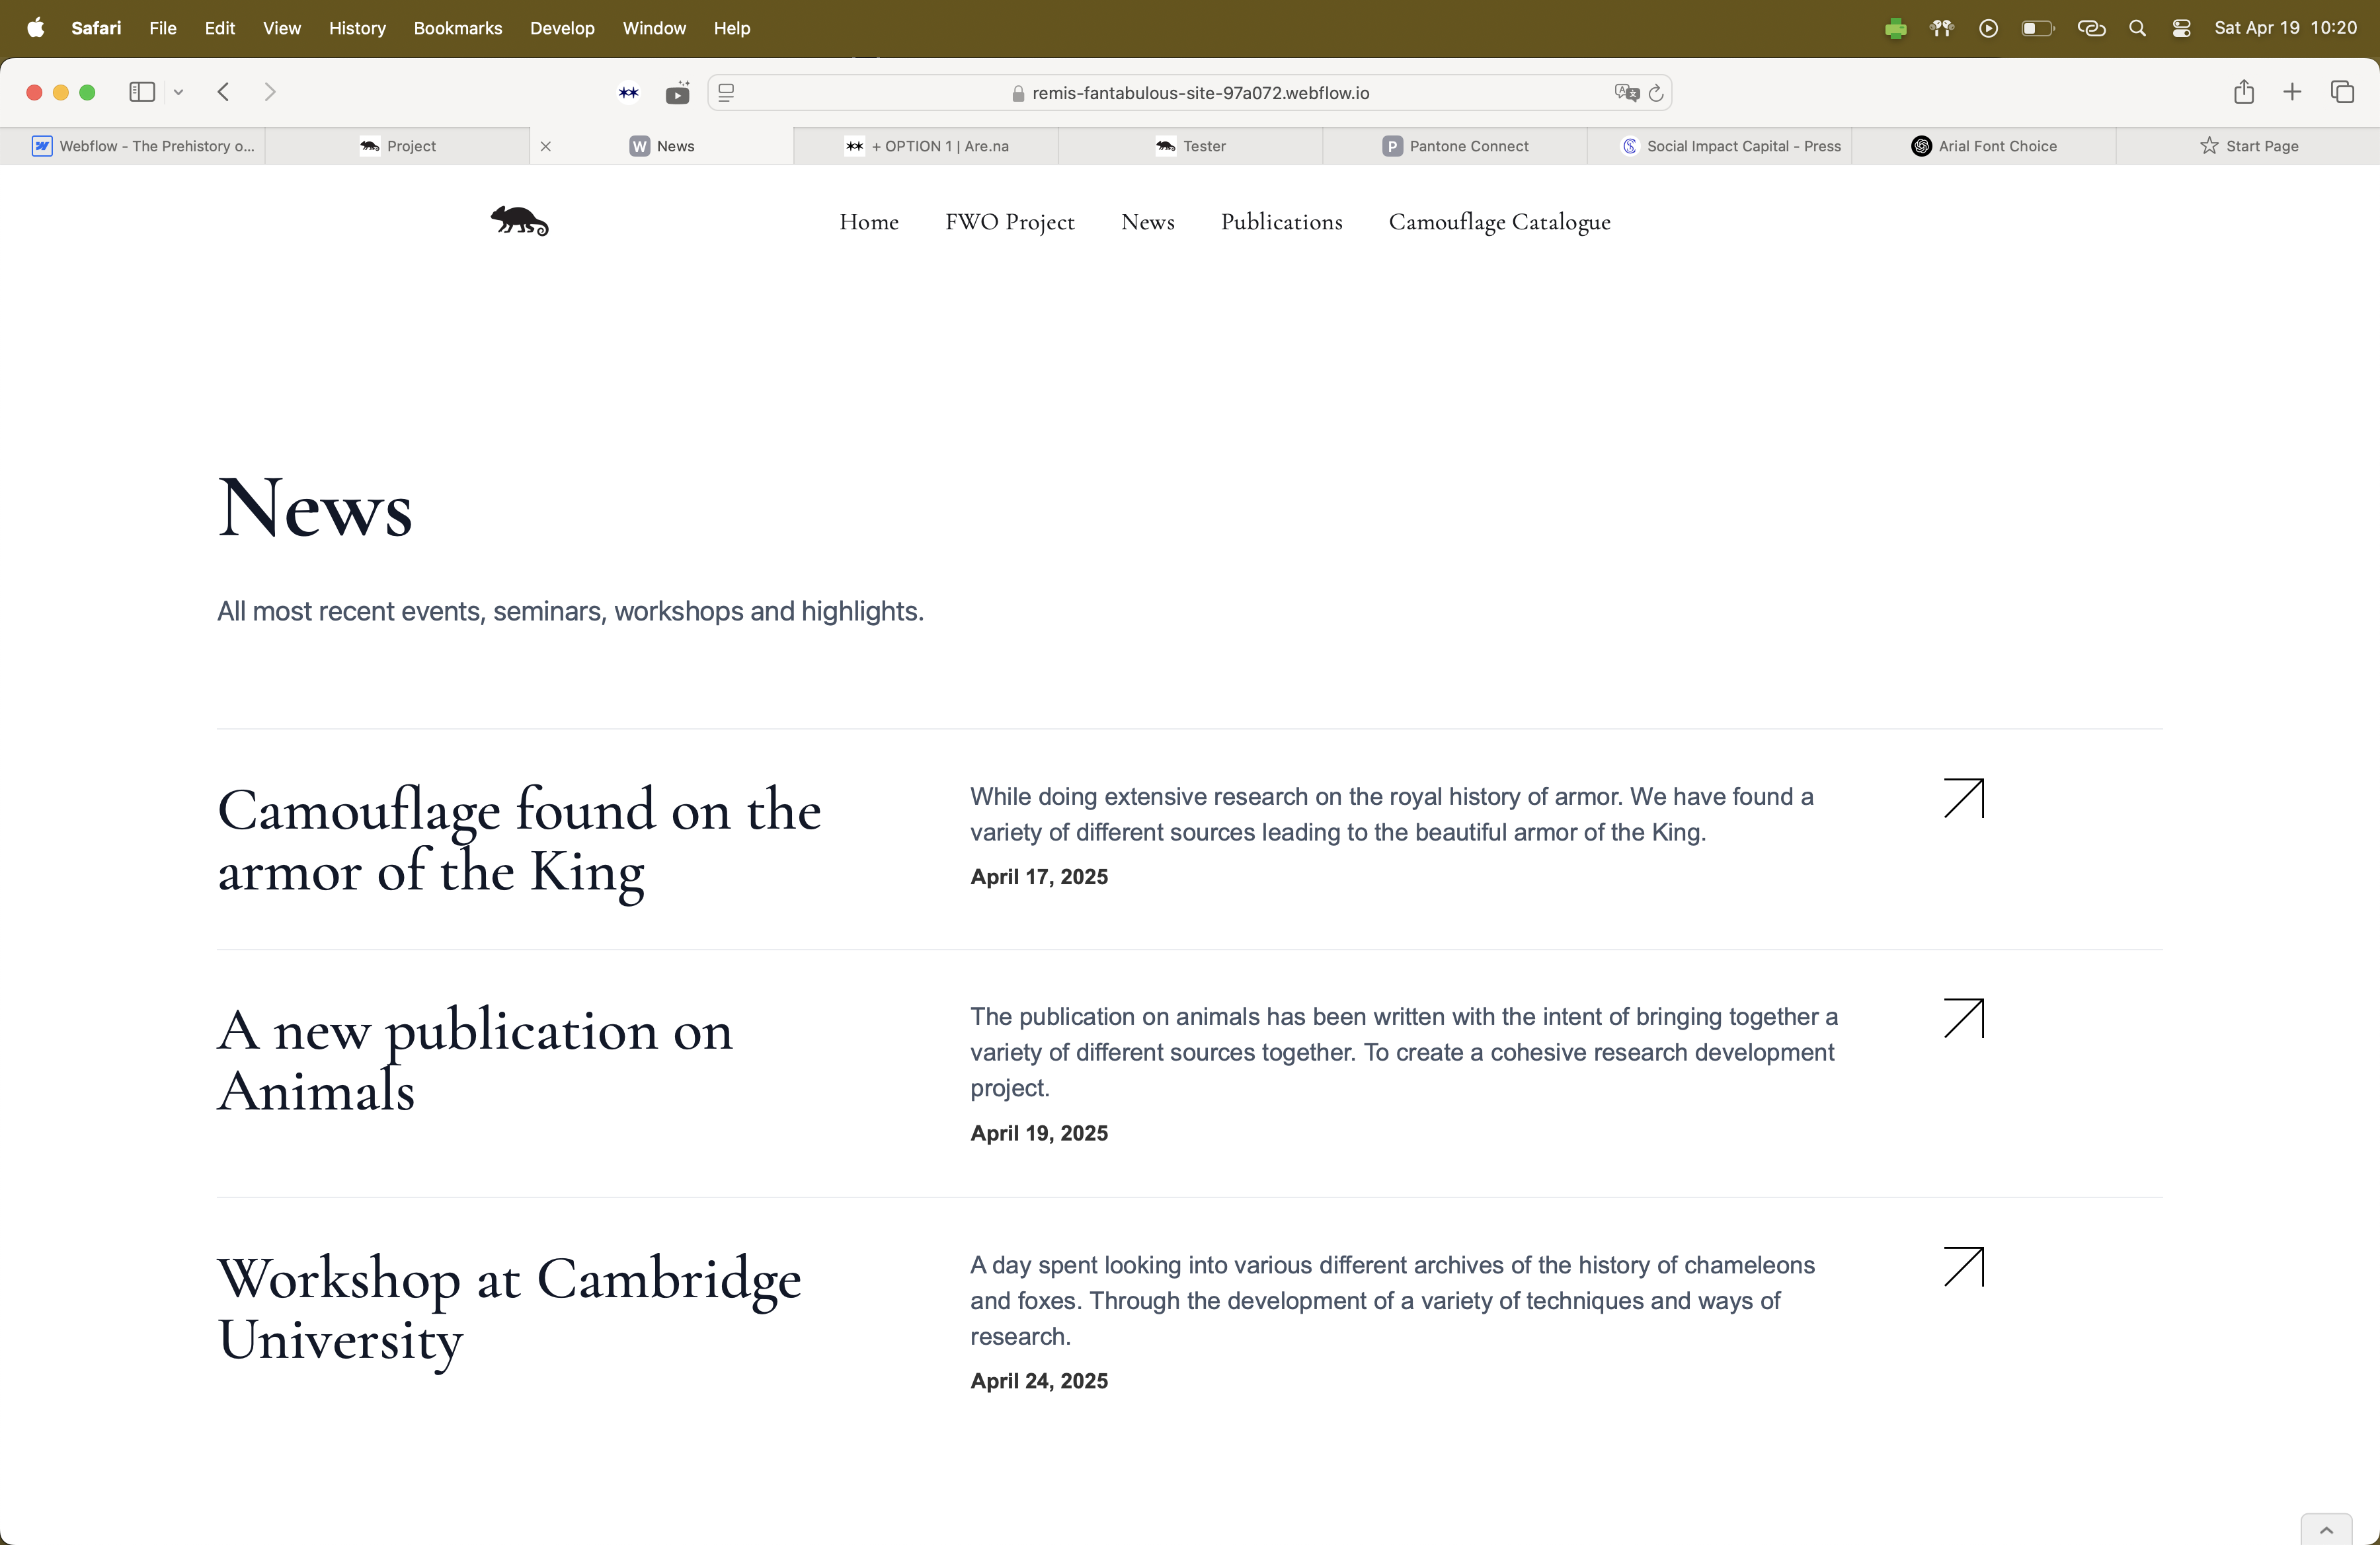
Task: Click the scroll-up chevron at bottom right
Action: 2326,1530
